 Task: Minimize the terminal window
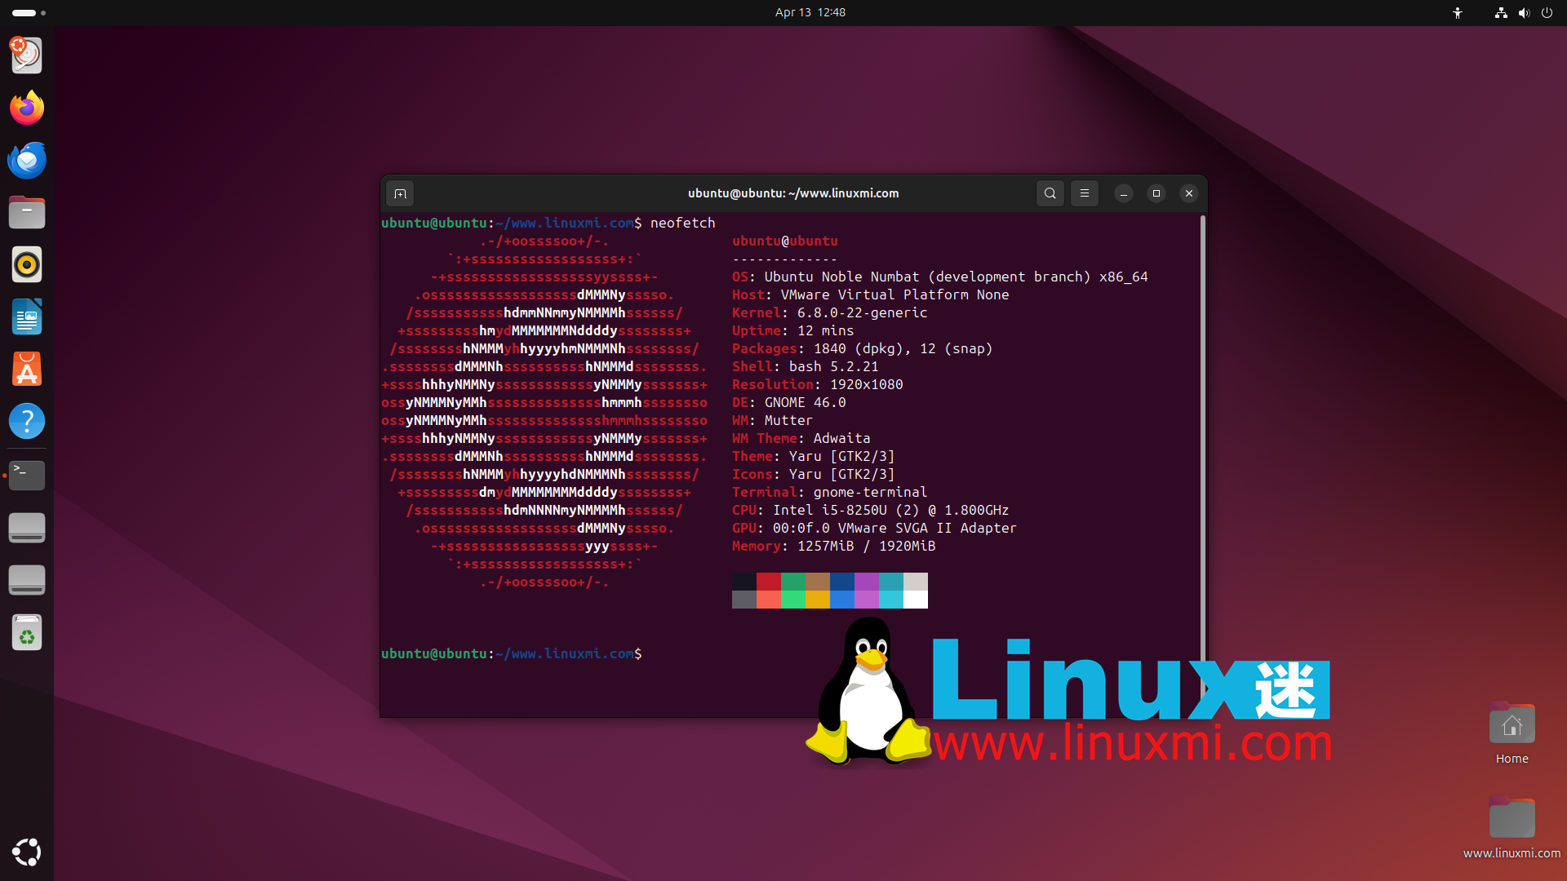1124,193
